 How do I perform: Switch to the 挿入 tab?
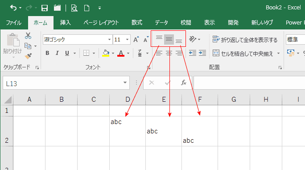pos(65,23)
